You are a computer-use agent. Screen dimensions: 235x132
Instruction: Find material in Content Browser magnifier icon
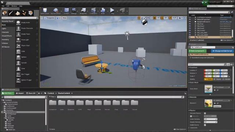point(218,103)
